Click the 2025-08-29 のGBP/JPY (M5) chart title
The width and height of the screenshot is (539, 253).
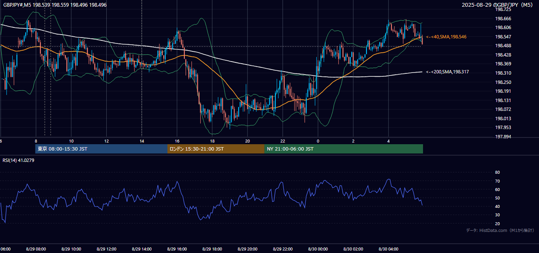[x=498, y=5]
